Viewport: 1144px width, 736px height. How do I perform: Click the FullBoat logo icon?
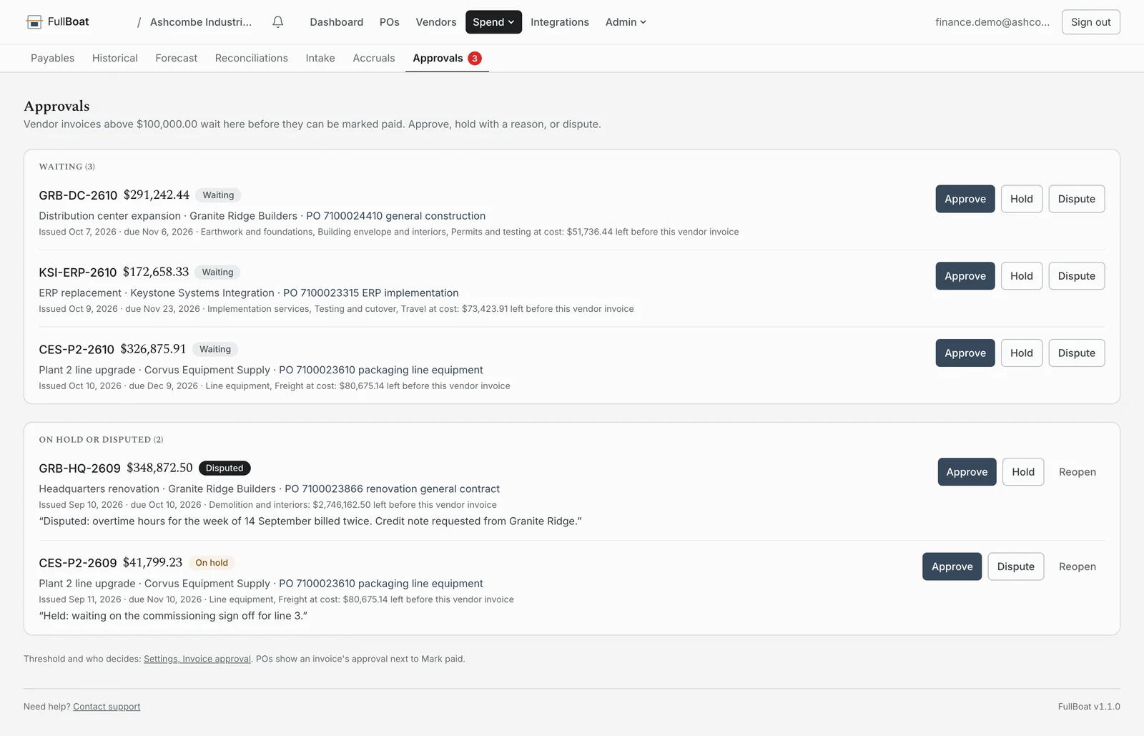click(x=34, y=22)
